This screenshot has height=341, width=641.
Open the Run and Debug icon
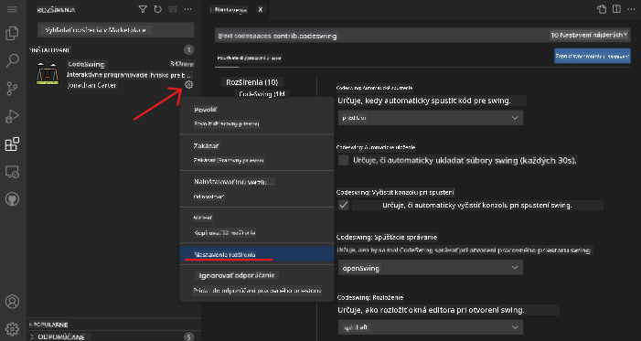coord(12,116)
